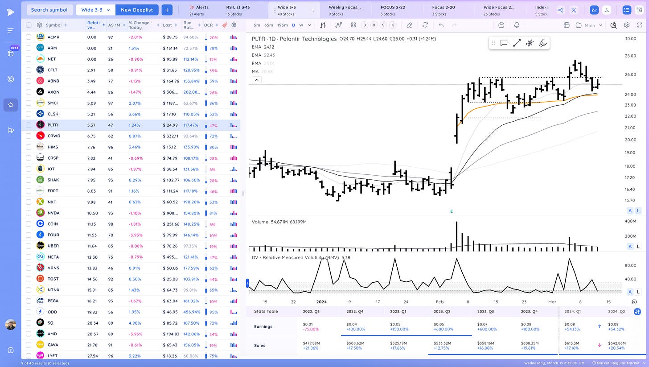Open the calendar icon in chart toolbar
The height and width of the screenshot is (367, 649).
click(x=501, y=25)
